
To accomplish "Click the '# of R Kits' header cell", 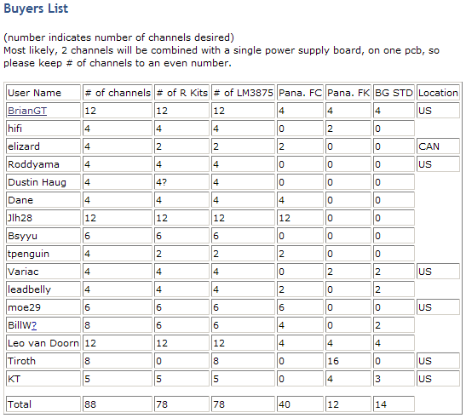I will (181, 93).
